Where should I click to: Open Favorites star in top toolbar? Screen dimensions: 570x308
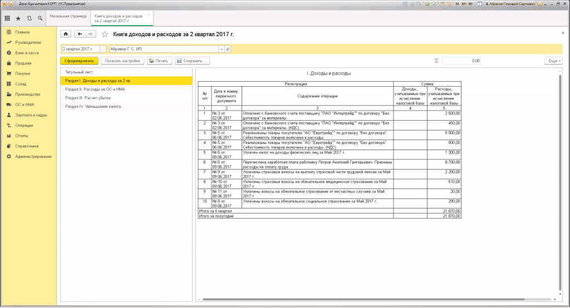pyautogui.click(x=18, y=18)
